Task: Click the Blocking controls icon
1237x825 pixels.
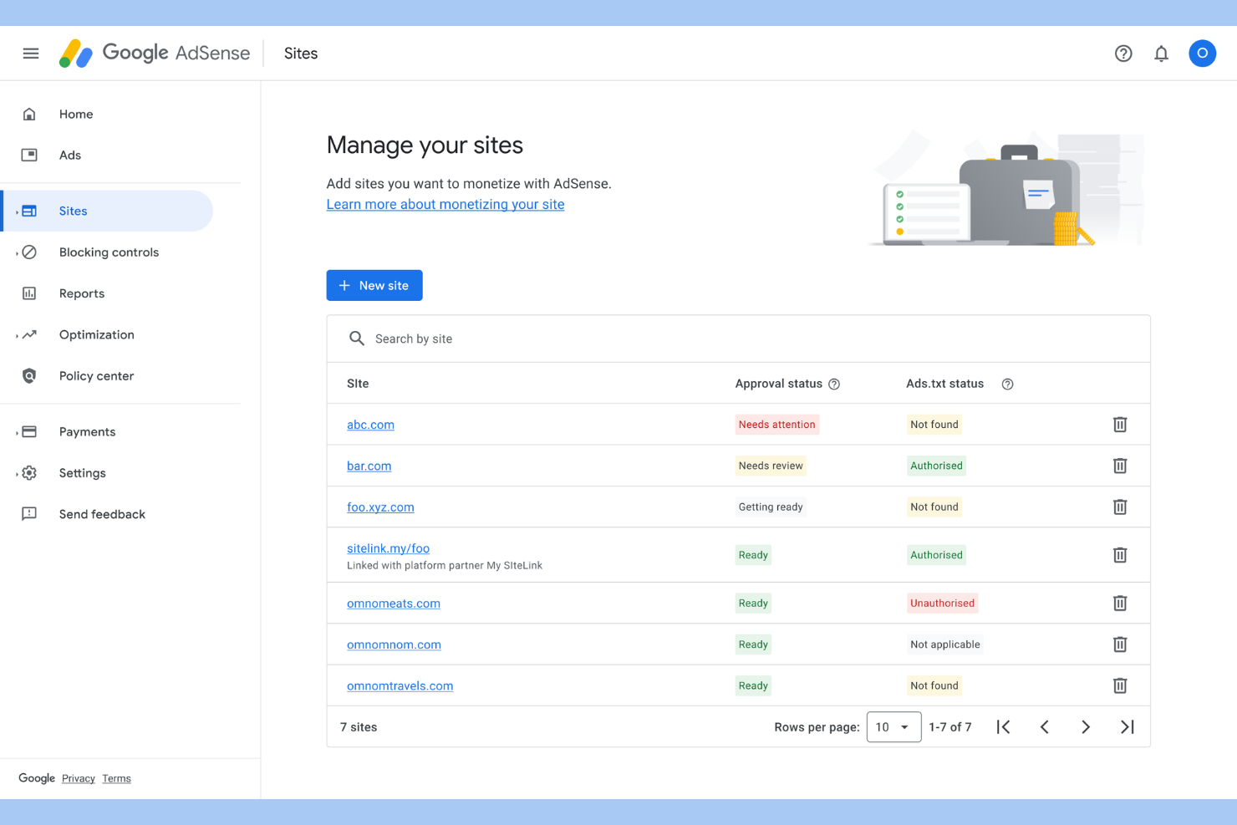Action: tap(29, 252)
